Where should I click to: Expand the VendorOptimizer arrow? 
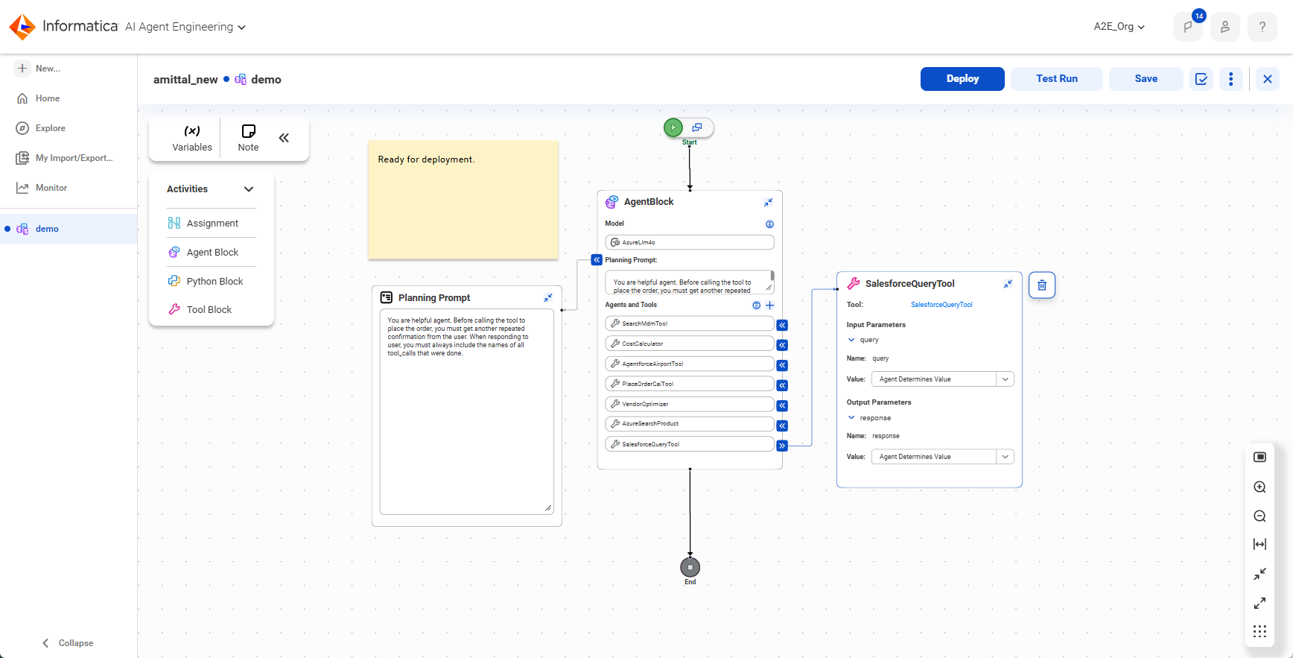point(782,405)
